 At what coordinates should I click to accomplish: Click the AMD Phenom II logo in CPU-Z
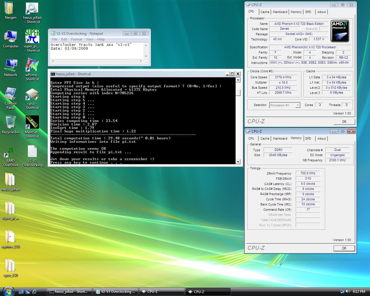[340, 31]
